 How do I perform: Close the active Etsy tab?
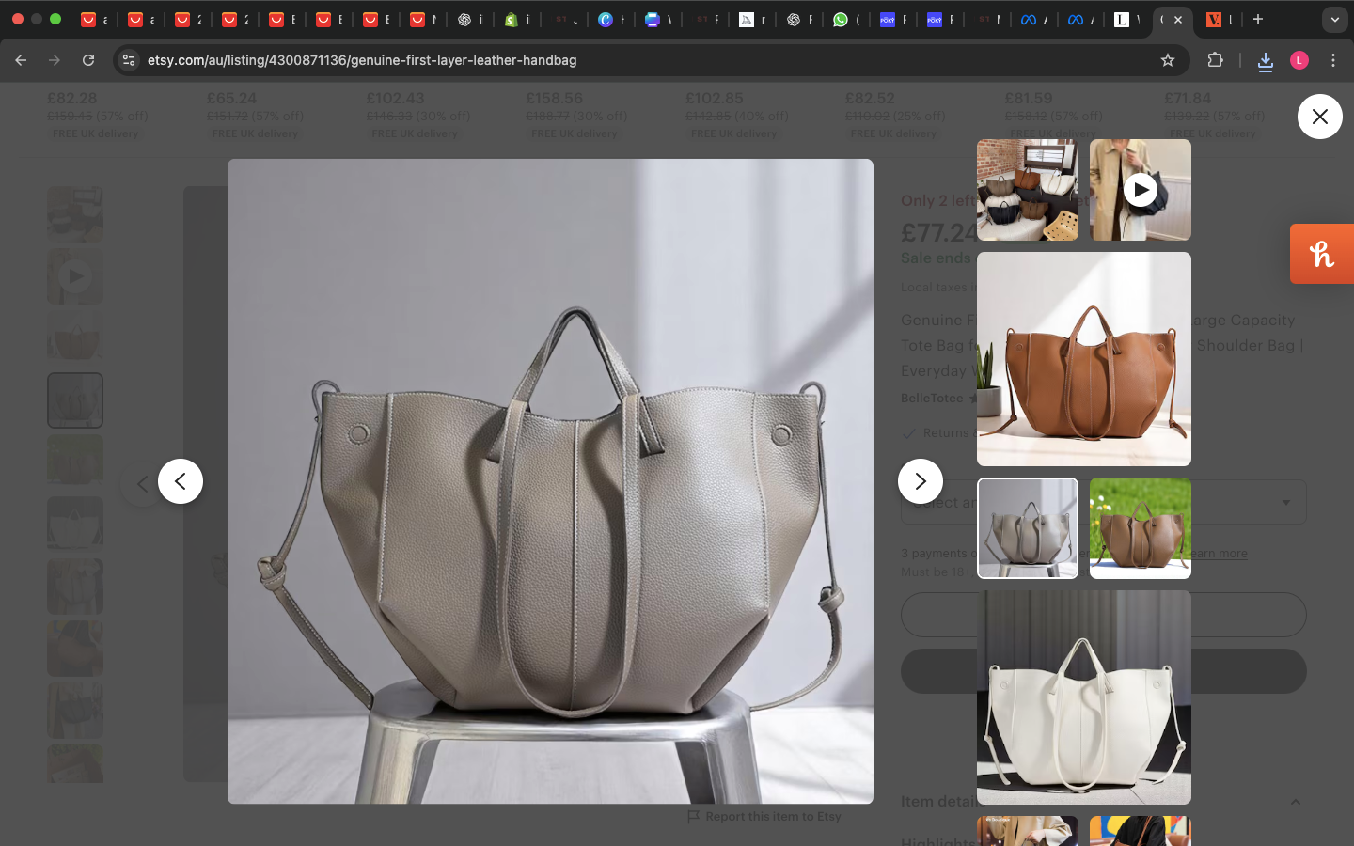pyautogui.click(x=1178, y=19)
